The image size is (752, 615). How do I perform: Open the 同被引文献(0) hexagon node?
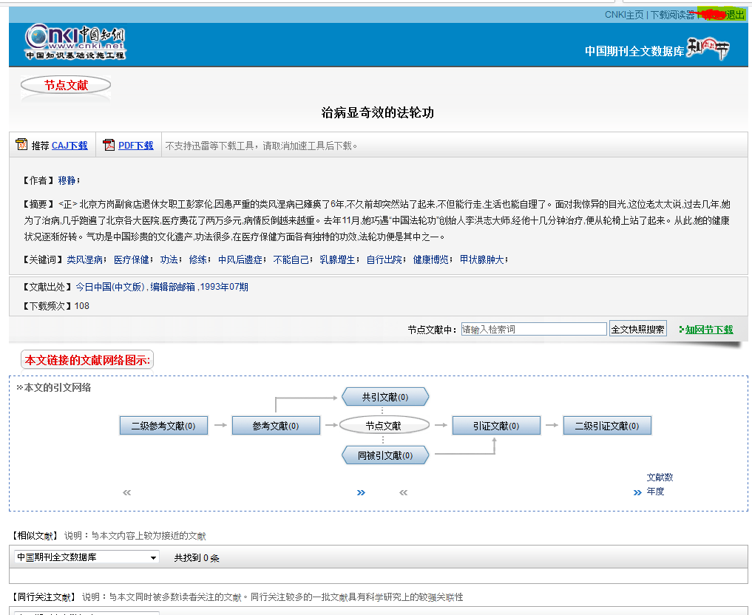(385, 455)
